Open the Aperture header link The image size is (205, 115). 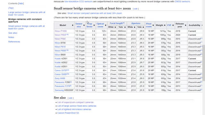[136, 23]
